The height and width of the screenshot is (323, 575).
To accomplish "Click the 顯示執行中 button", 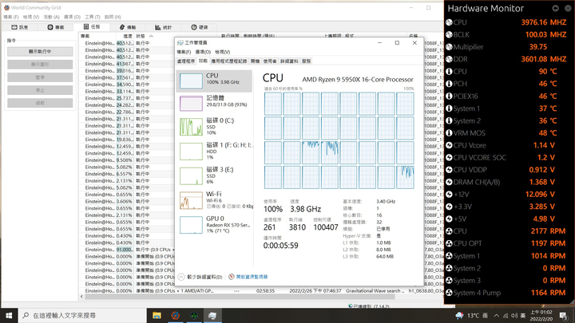I will click(40, 52).
